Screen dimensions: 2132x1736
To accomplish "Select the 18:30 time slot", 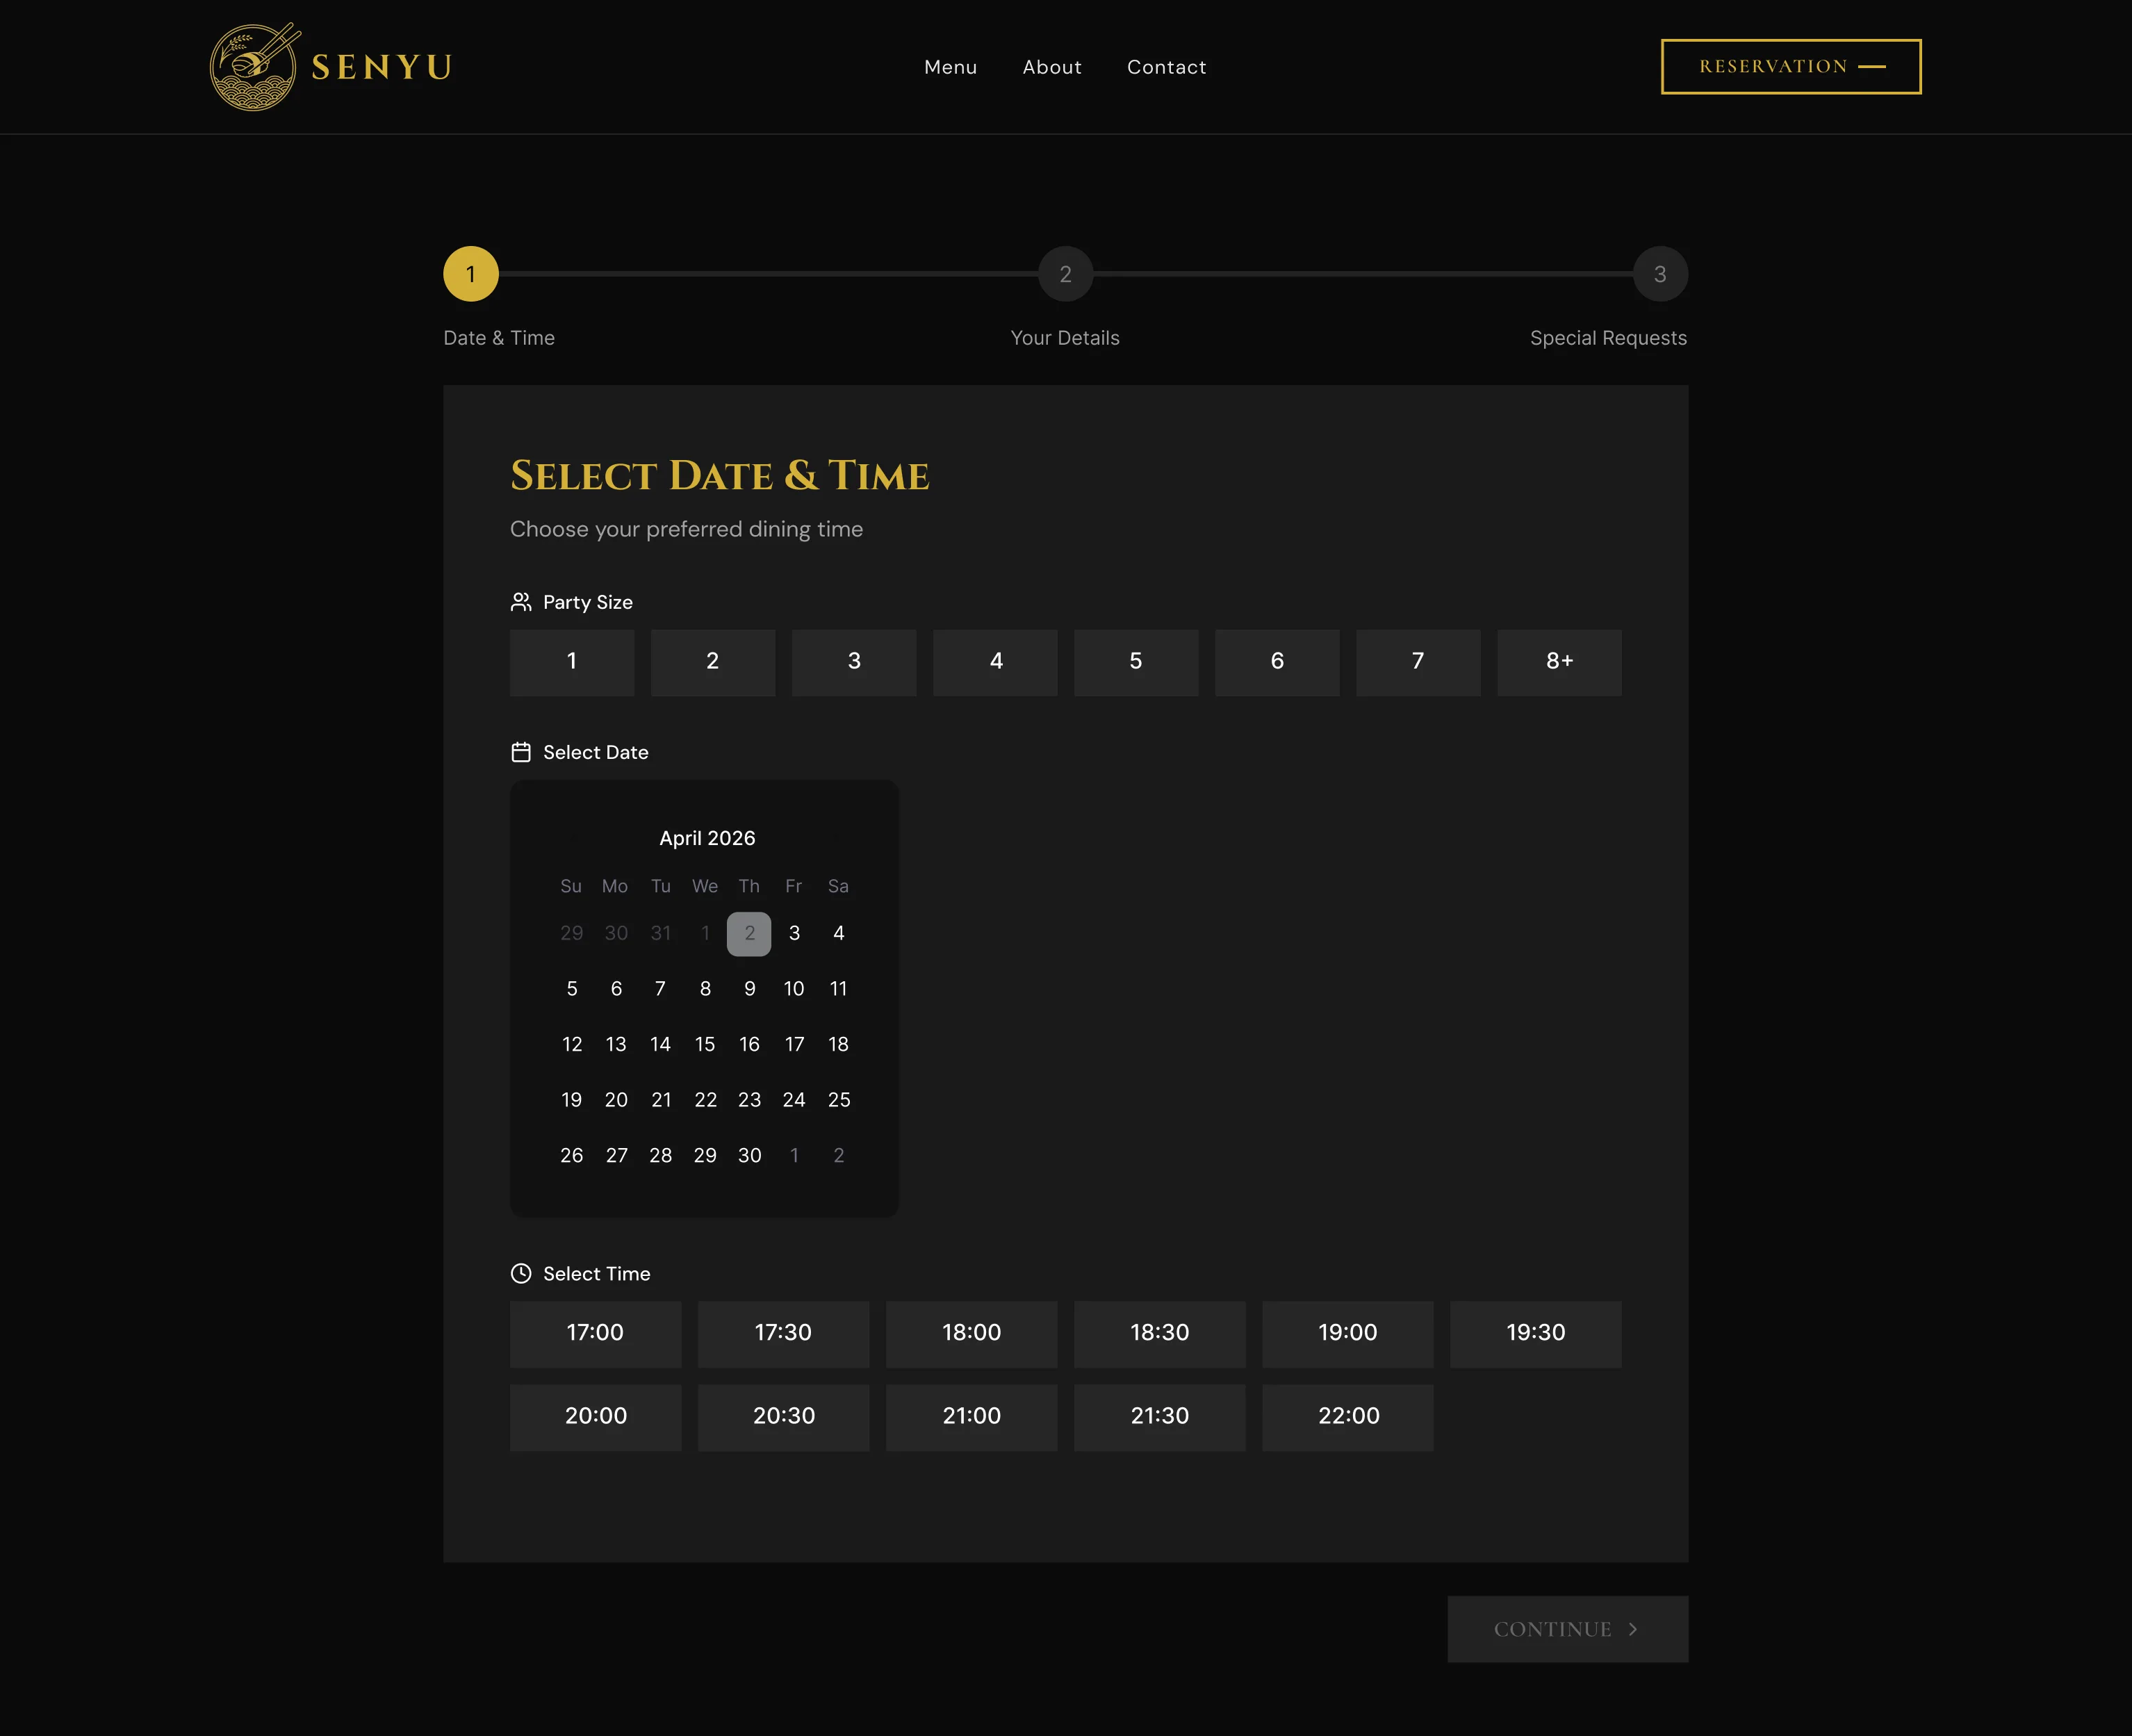I will point(1160,1334).
